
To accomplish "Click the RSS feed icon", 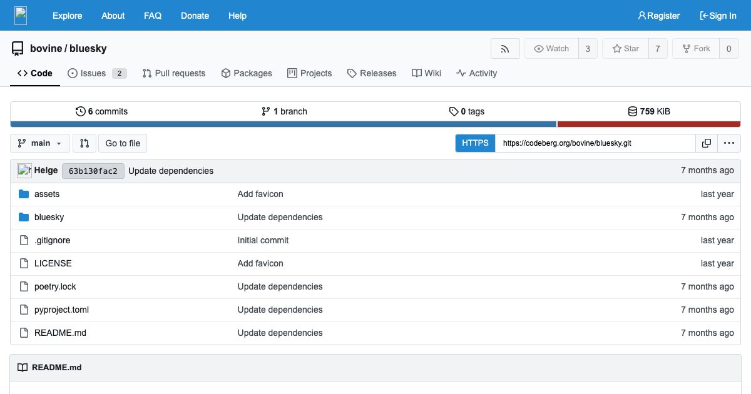I will (504, 48).
